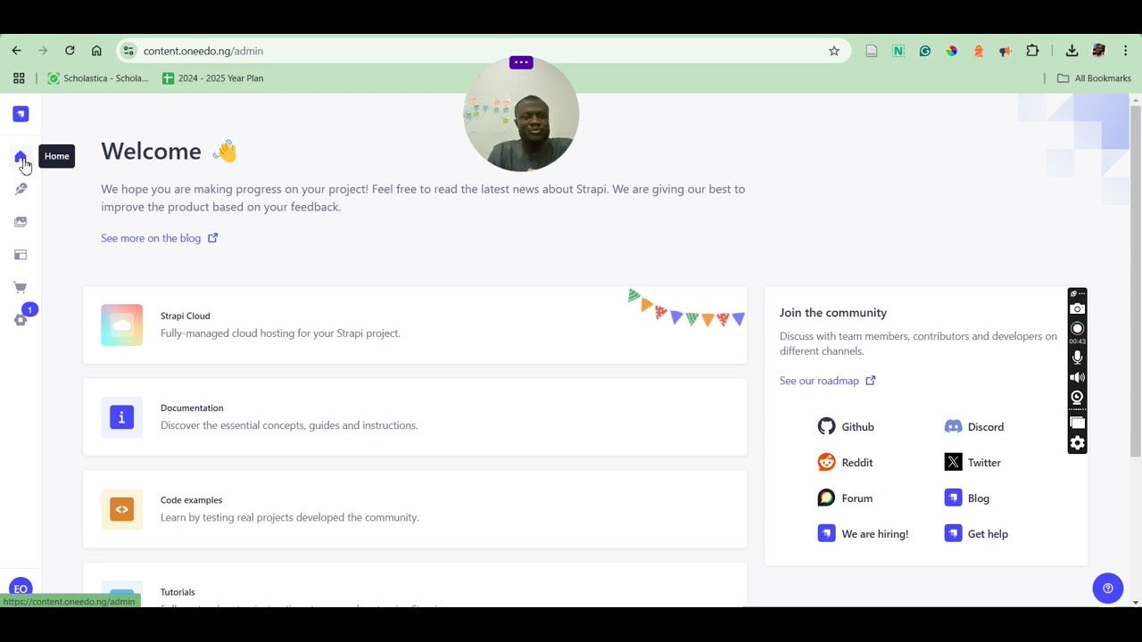Image resolution: width=1142 pixels, height=642 pixels.
Task: Open the Scholastica bookmark
Action: pyautogui.click(x=98, y=78)
